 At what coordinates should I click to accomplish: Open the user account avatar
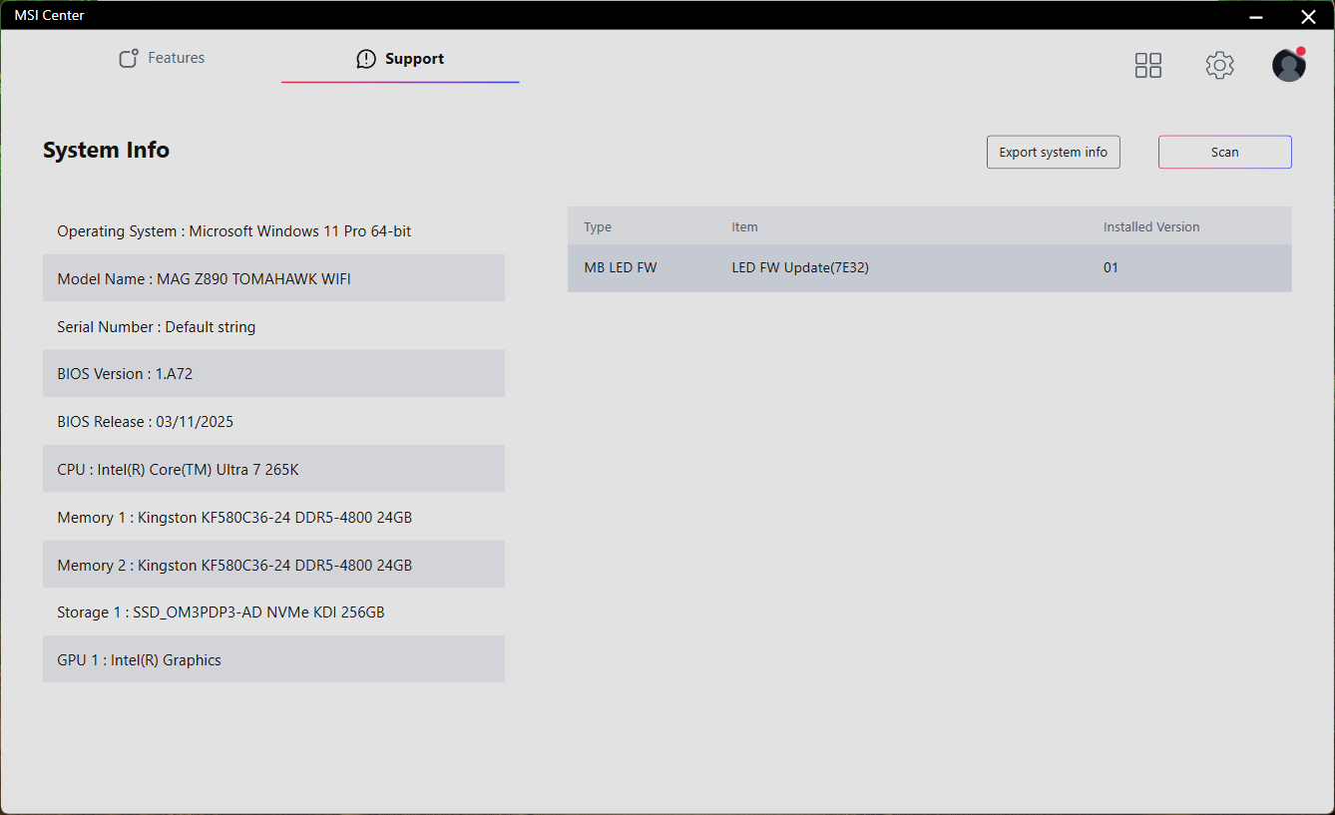coord(1289,65)
